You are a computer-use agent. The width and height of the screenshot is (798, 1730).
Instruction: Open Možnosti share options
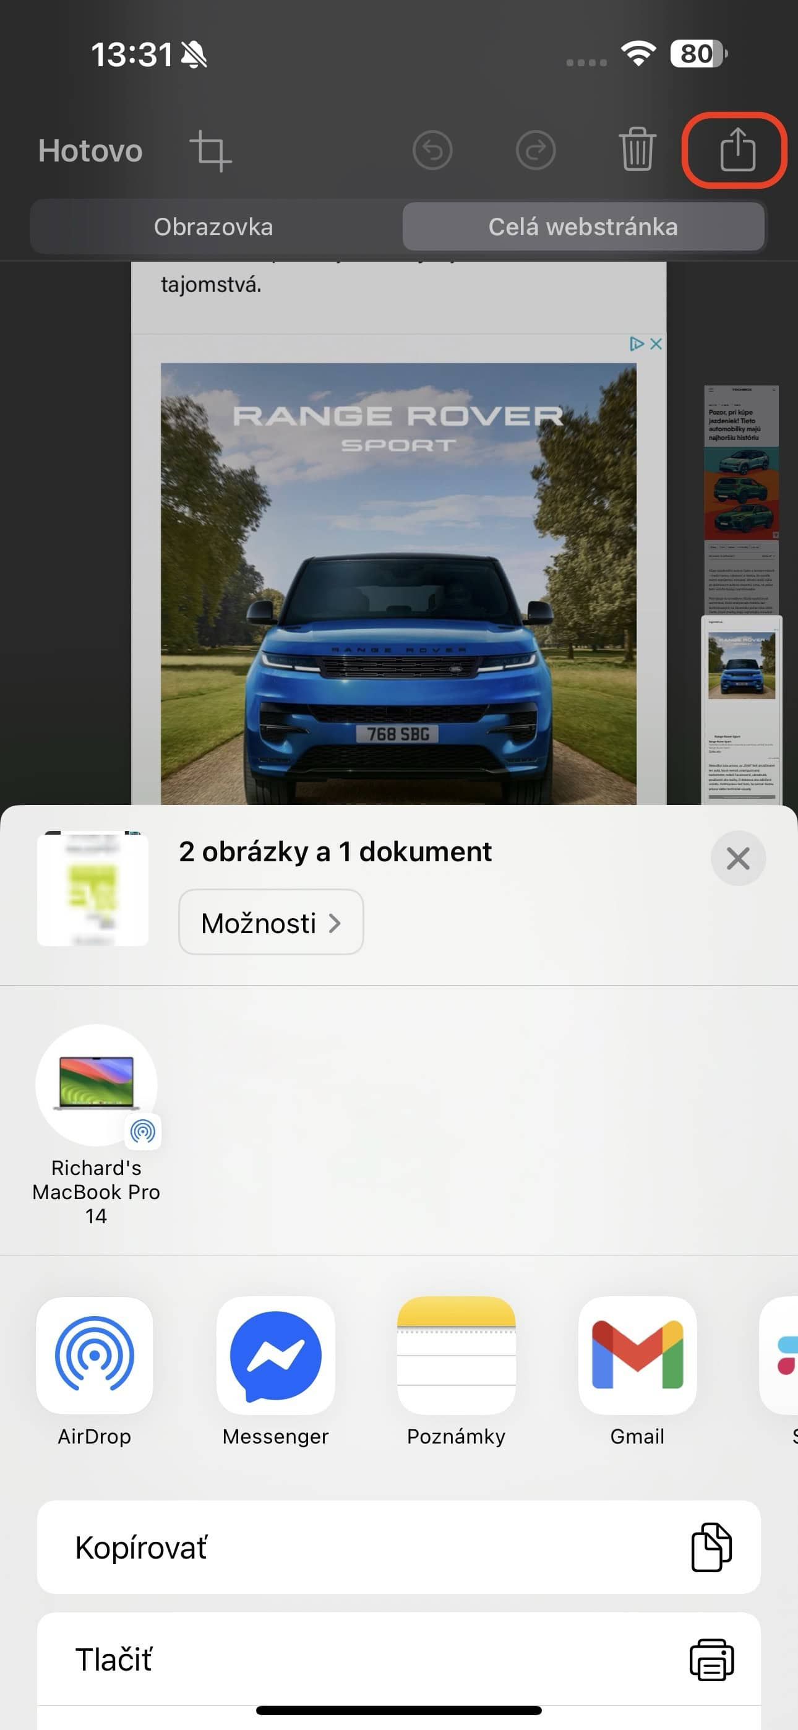[x=272, y=923]
